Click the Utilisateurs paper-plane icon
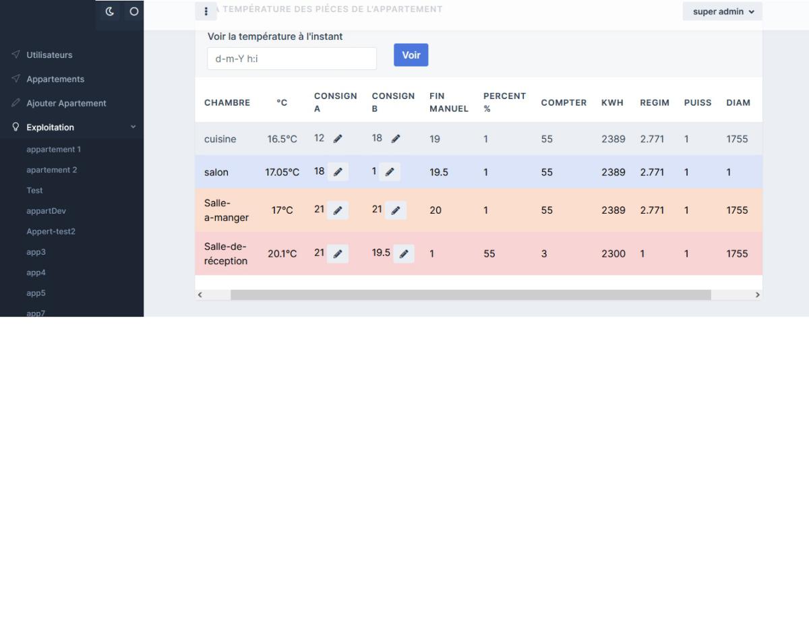Viewport: 809px width, 618px height. (x=16, y=55)
